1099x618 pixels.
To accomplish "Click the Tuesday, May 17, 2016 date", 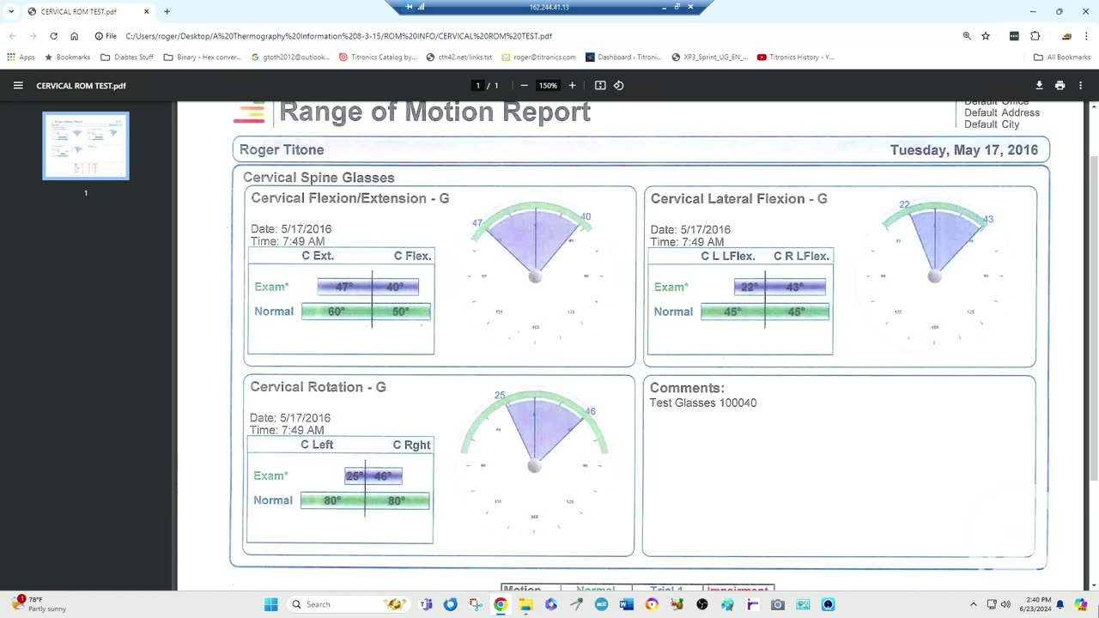I will pyautogui.click(x=964, y=150).
